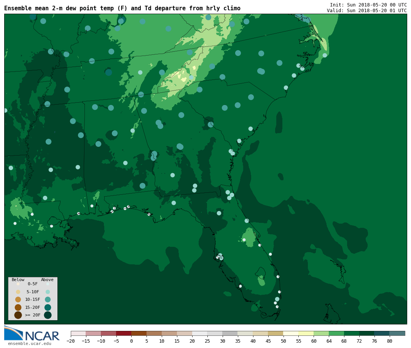Open the ensemble.ucar.edu link text

tap(30, 343)
